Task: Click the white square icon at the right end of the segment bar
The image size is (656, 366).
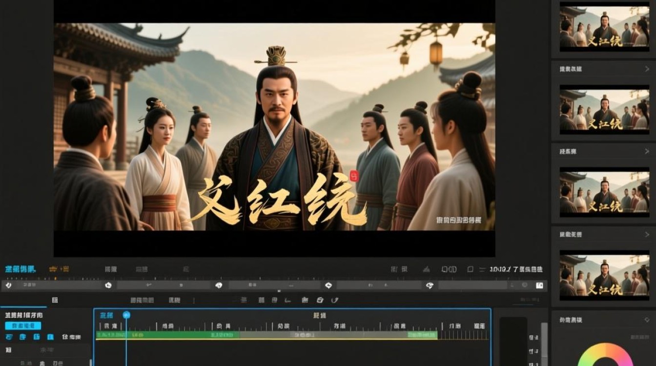Action: pos(539,285)
